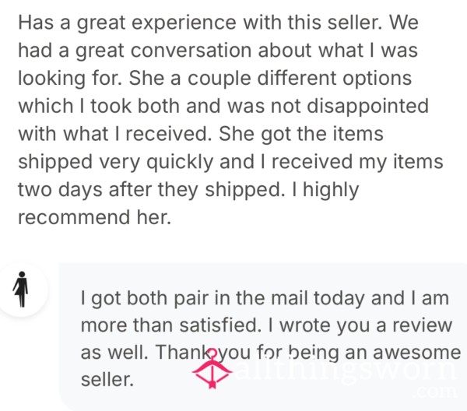Click "I wrote you a review" text

(x=360, y=325)
